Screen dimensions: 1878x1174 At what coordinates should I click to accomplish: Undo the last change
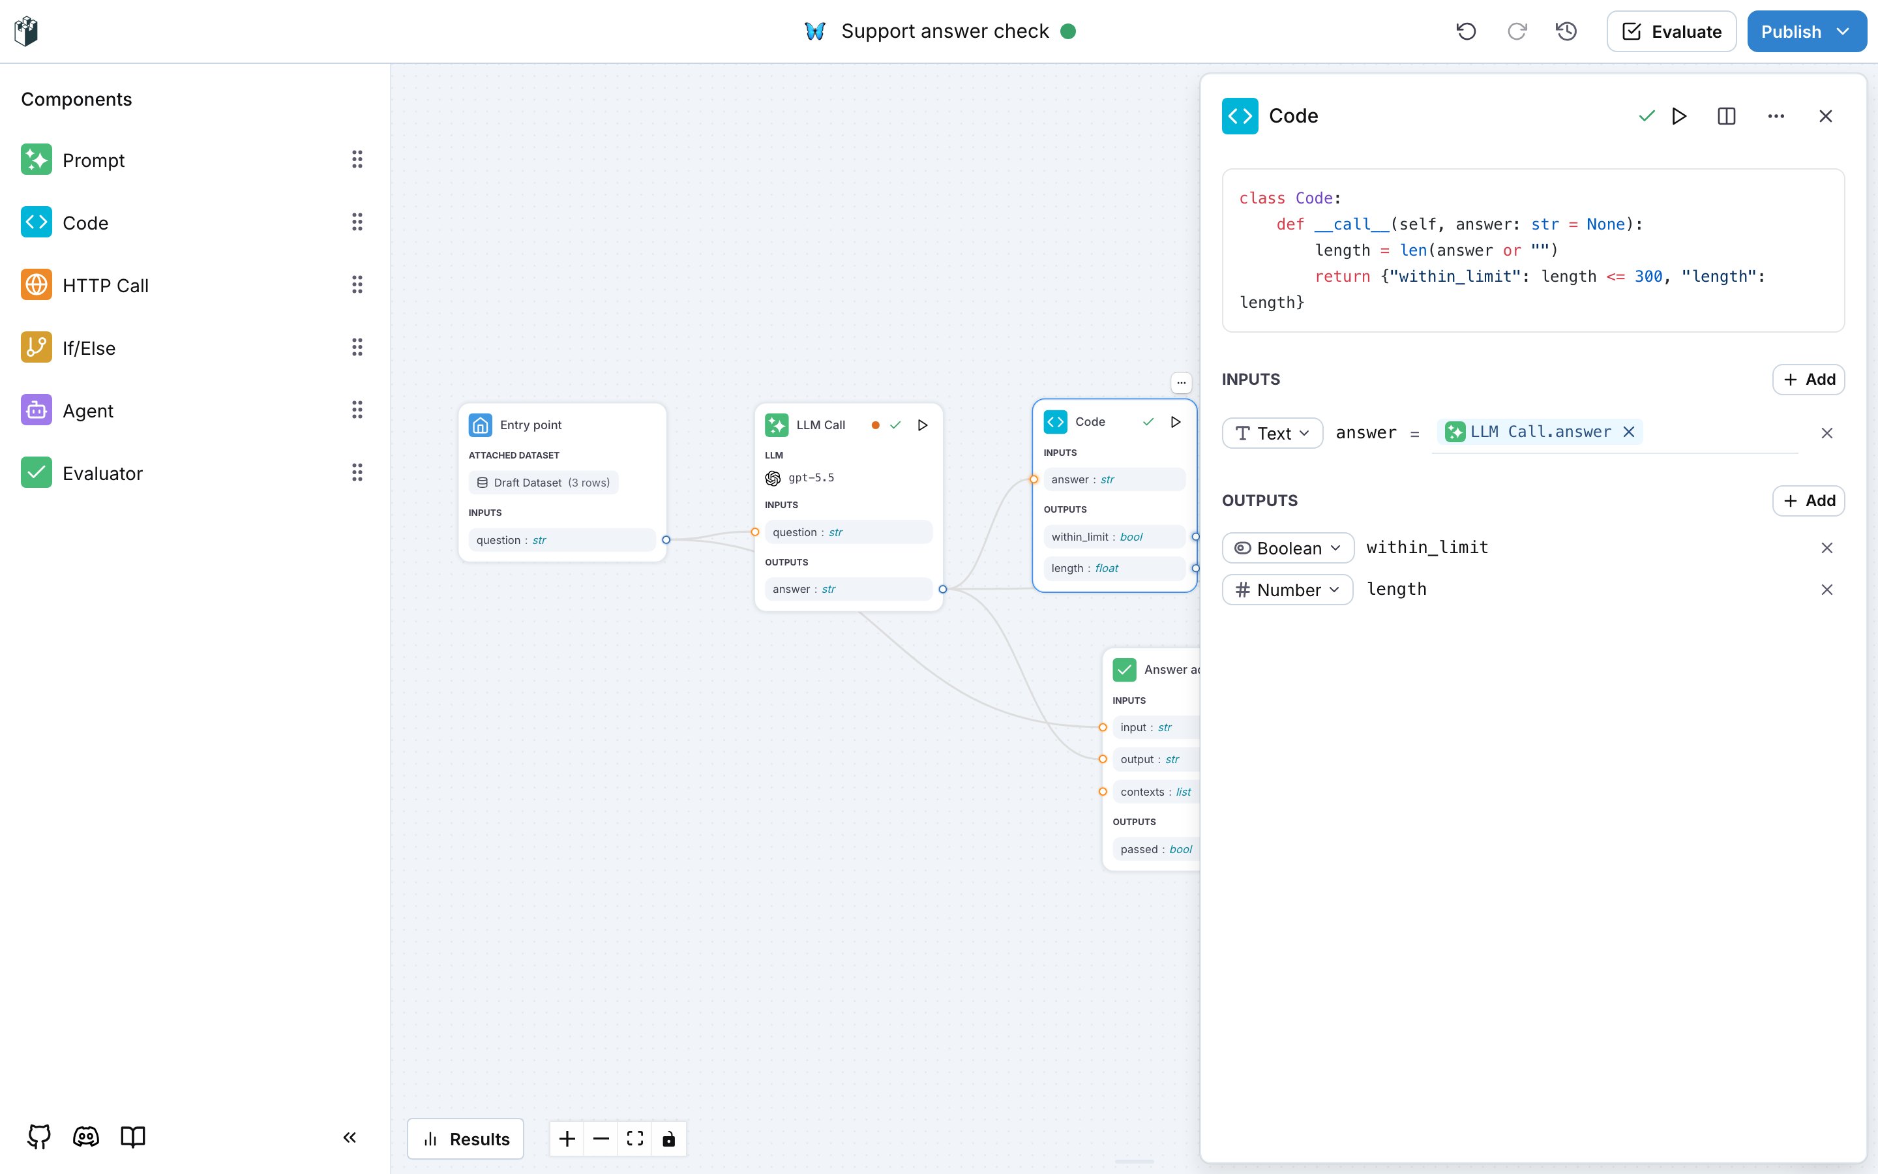tap(1466, 31)
